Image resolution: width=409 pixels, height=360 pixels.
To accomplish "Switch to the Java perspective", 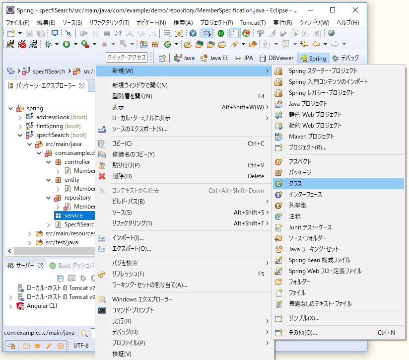I will pyautogui.click(x=184, y=58).
